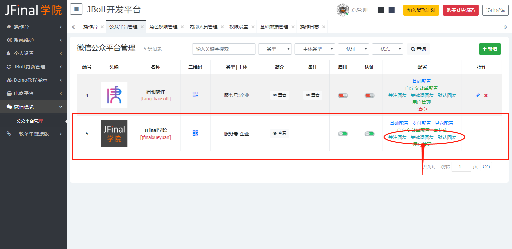Open 关注回复 for 唐朝软件
Image resolution: width=512 pixels, height=249 pixels.
[398, 95]
